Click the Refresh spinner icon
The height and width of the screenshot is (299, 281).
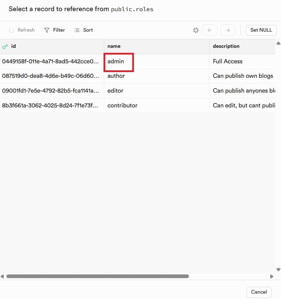tap(11, 30)
